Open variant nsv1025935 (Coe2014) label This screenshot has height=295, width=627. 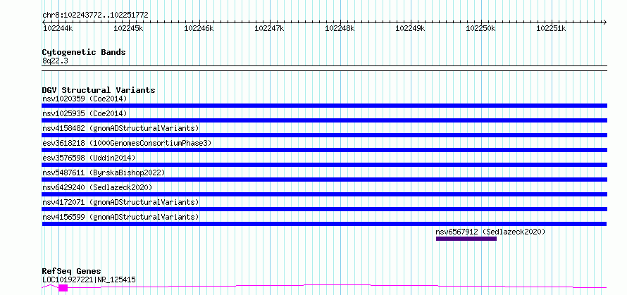[85, 113]
